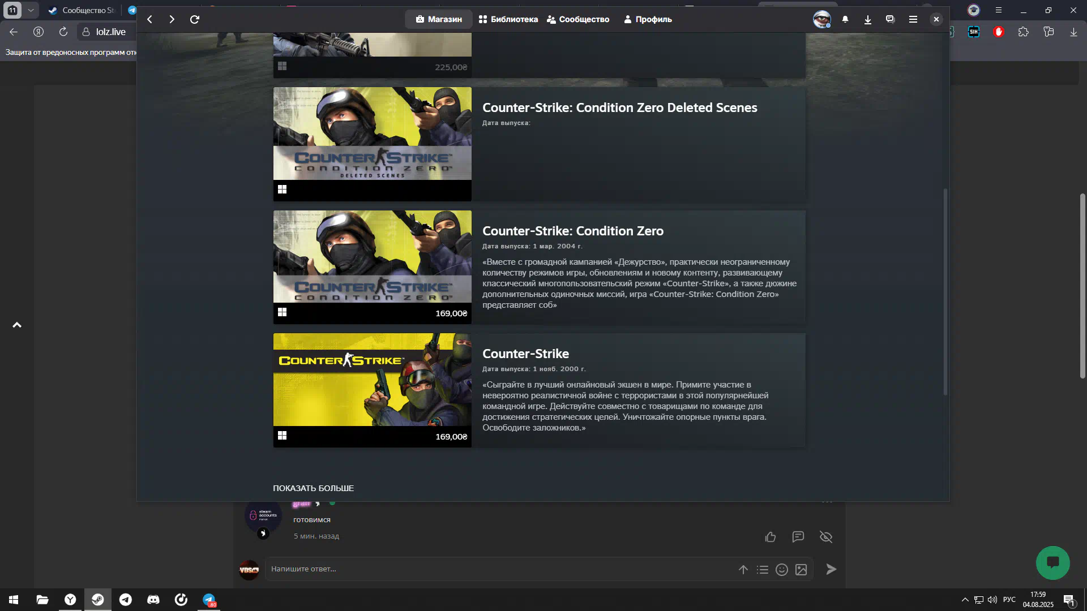The height and width of the screenshot is (611, 1087).
Task: Like the готовимся post
Action: (x=770, y=537)
